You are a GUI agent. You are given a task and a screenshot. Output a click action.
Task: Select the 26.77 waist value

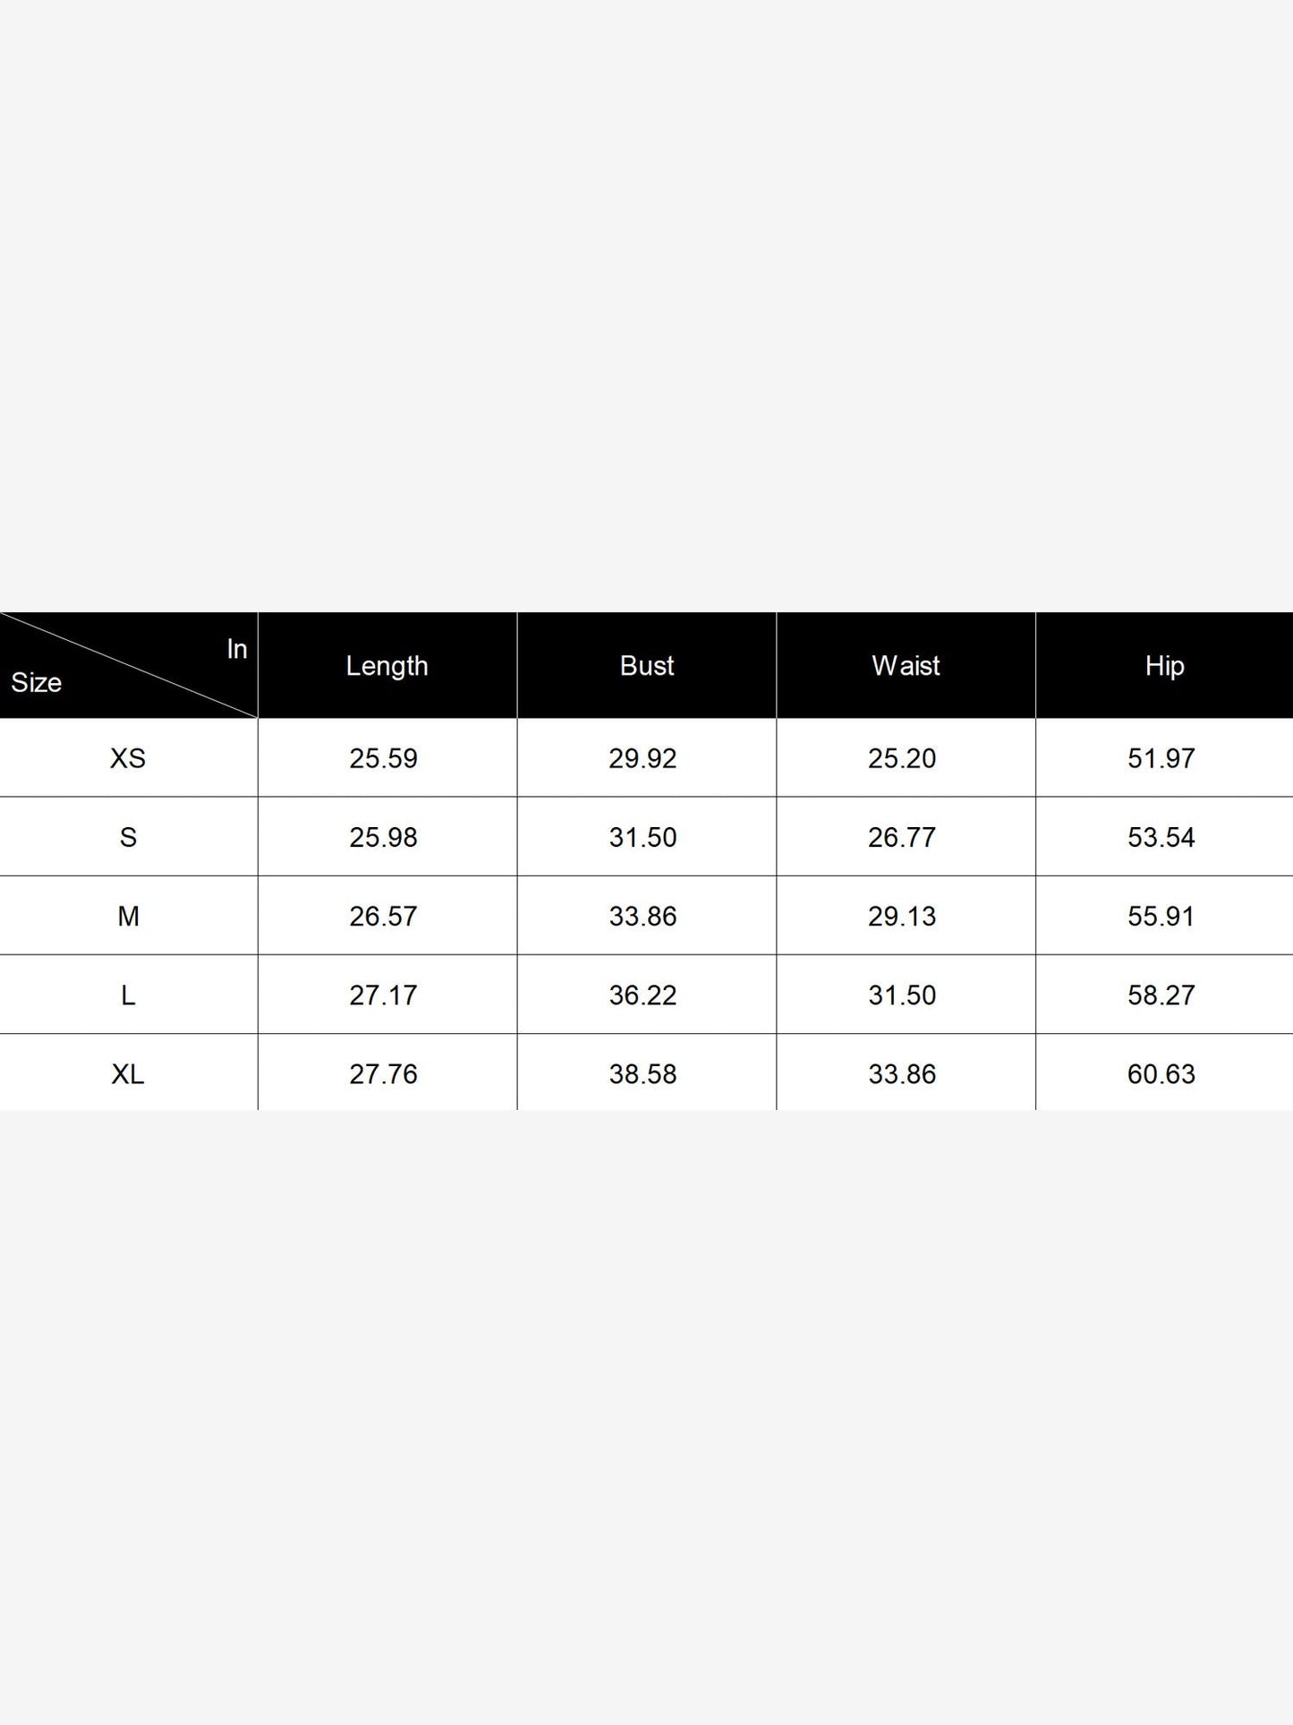902,837
